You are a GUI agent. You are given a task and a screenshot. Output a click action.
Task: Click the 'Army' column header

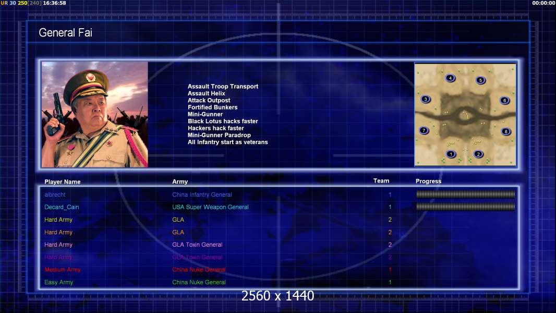[180, 182]
